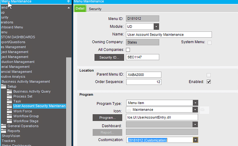Click the Owning Company field
The height and width of the screenshot is (146, 238).
point(142,42)
